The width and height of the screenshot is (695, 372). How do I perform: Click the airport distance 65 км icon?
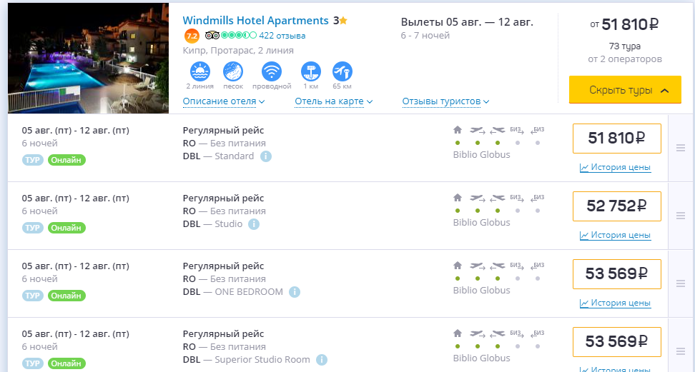[x=342, y=71]
